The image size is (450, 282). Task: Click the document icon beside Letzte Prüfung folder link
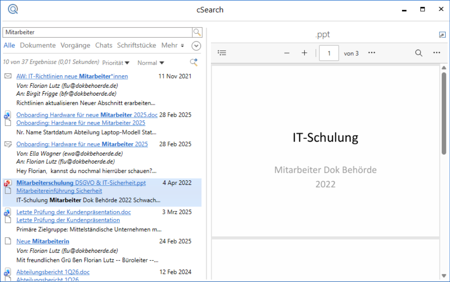tap(8, 220)
